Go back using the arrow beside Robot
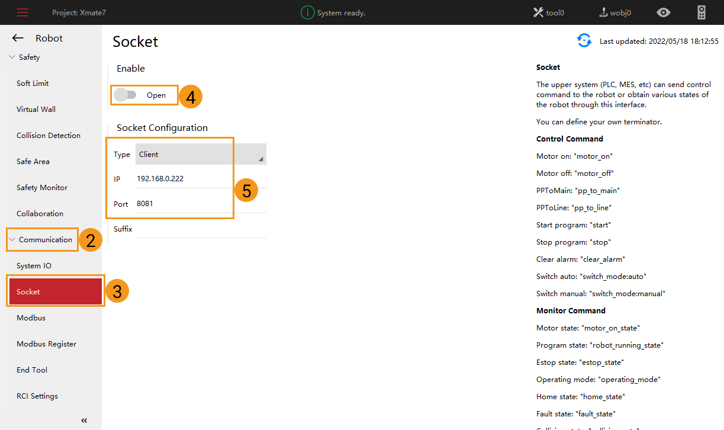The image size is (724, 430). click(x=18, y=37)
